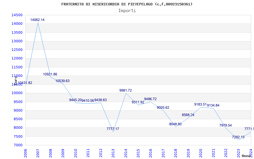Select the 7777.17 data label
Viewport: 254px width, 159px height.
(113, 129)
